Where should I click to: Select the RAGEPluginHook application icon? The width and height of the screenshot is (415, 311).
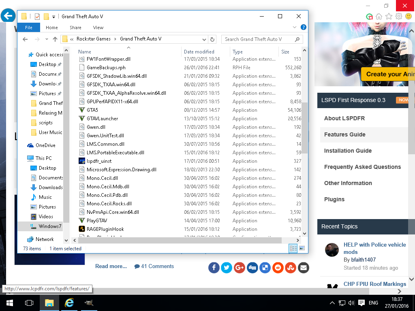point(82,229)
